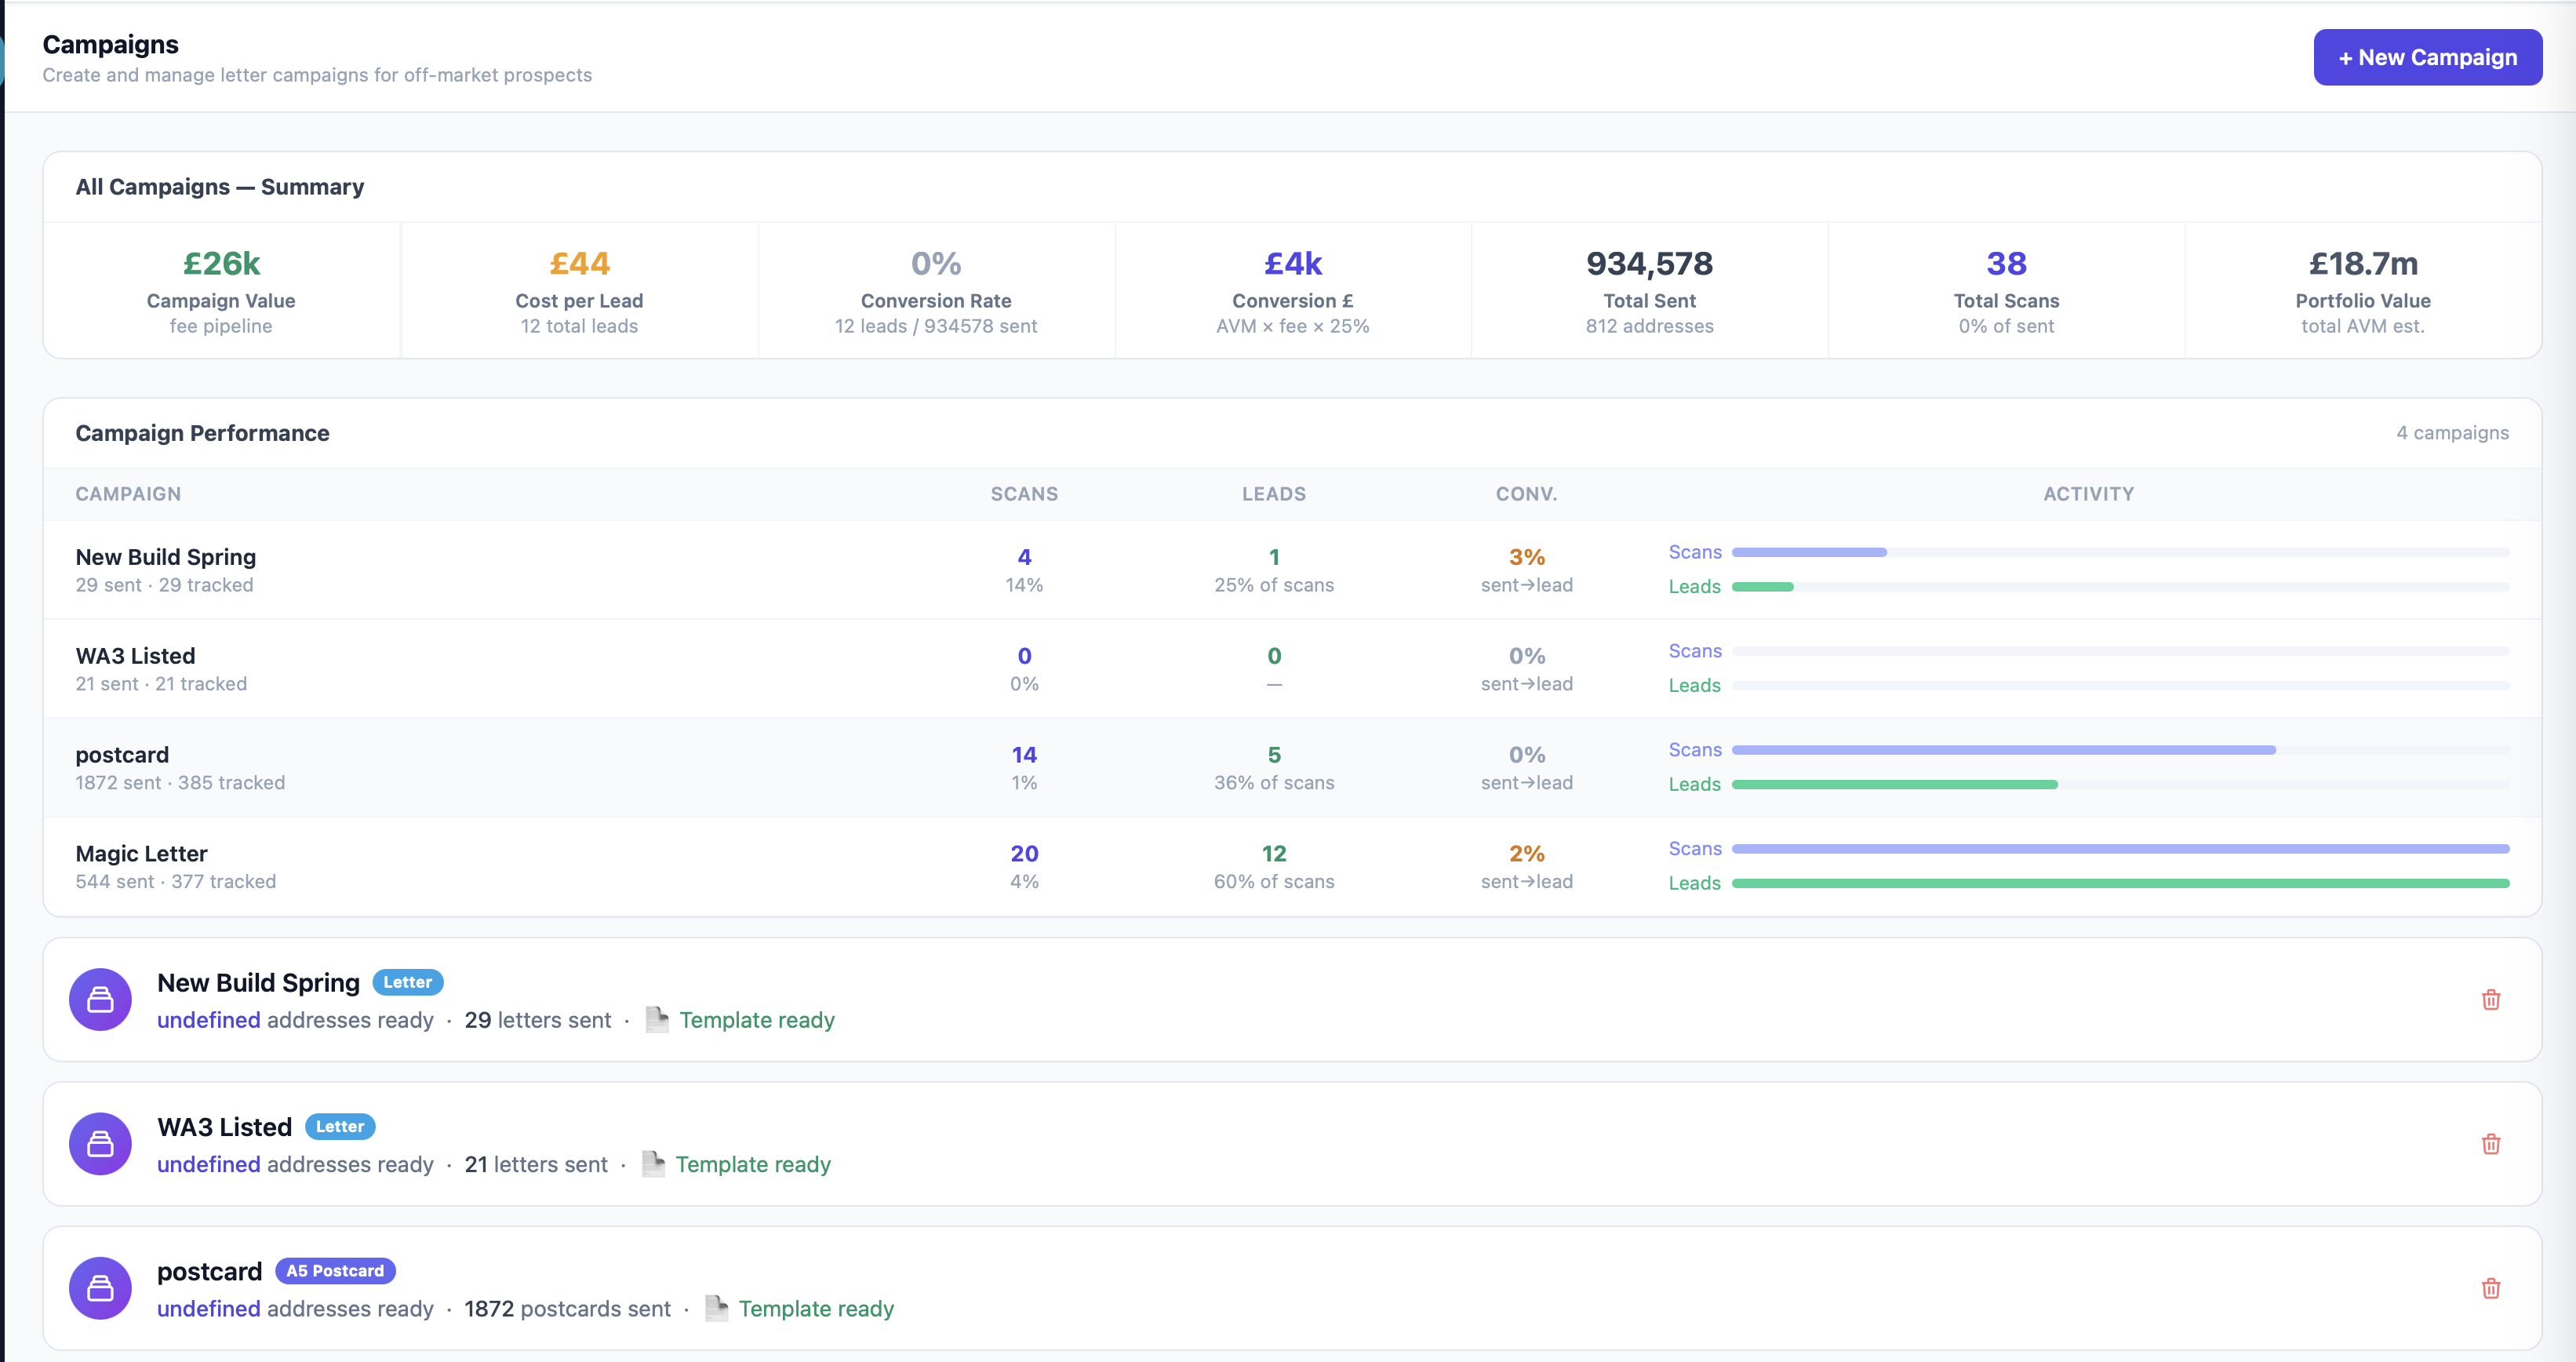Viewport: 2576px width, 1362px height.
Task: Click '21 letters sent' text
Action: [535, 1164]
